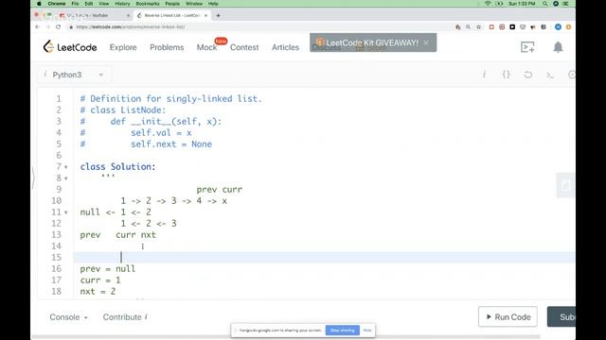Click the '# self.next = None' comment line

(146, 144)
